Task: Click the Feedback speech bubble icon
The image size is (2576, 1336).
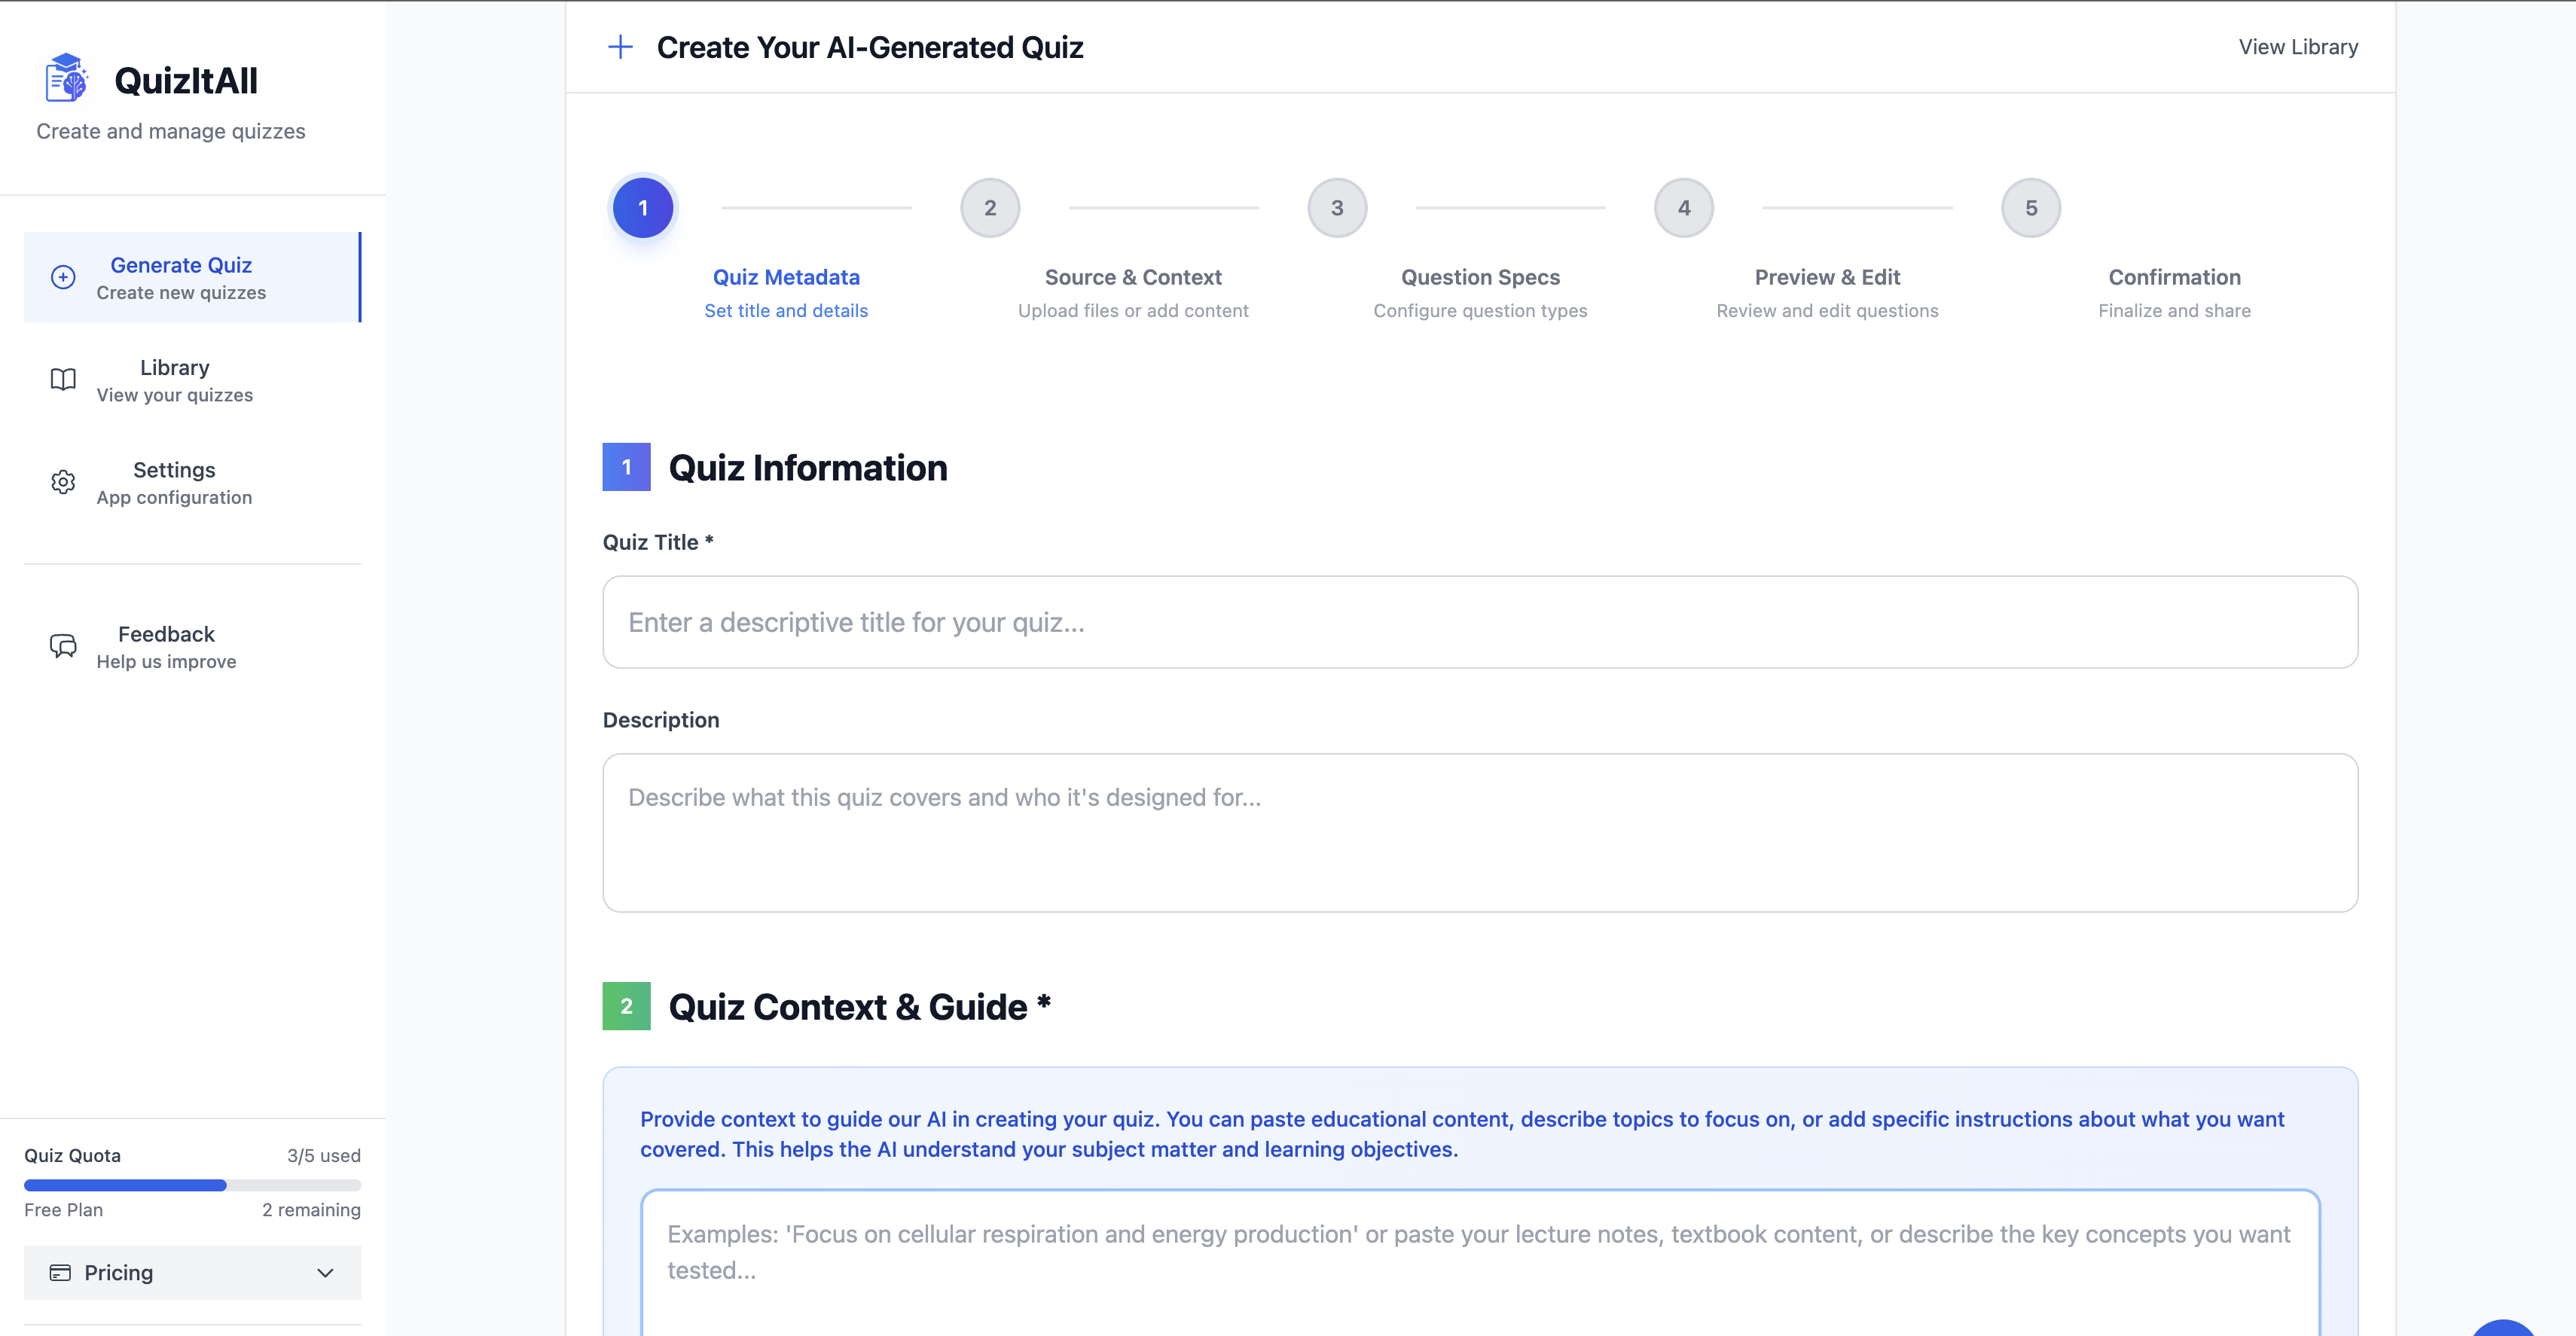Action: [63, 645]
